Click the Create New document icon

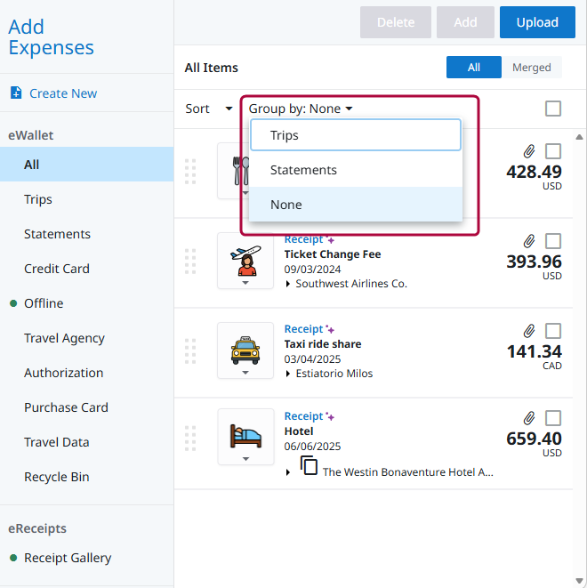click(x=16, y=93)
